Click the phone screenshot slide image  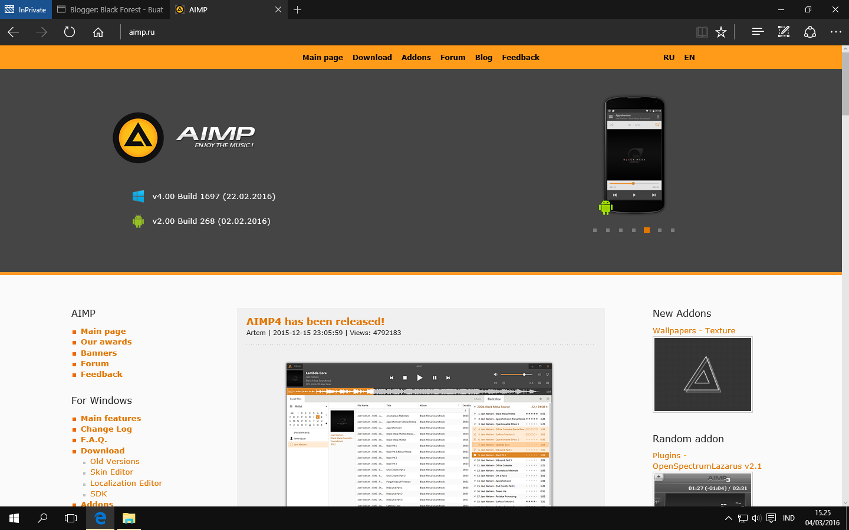[x=634, y=155]
